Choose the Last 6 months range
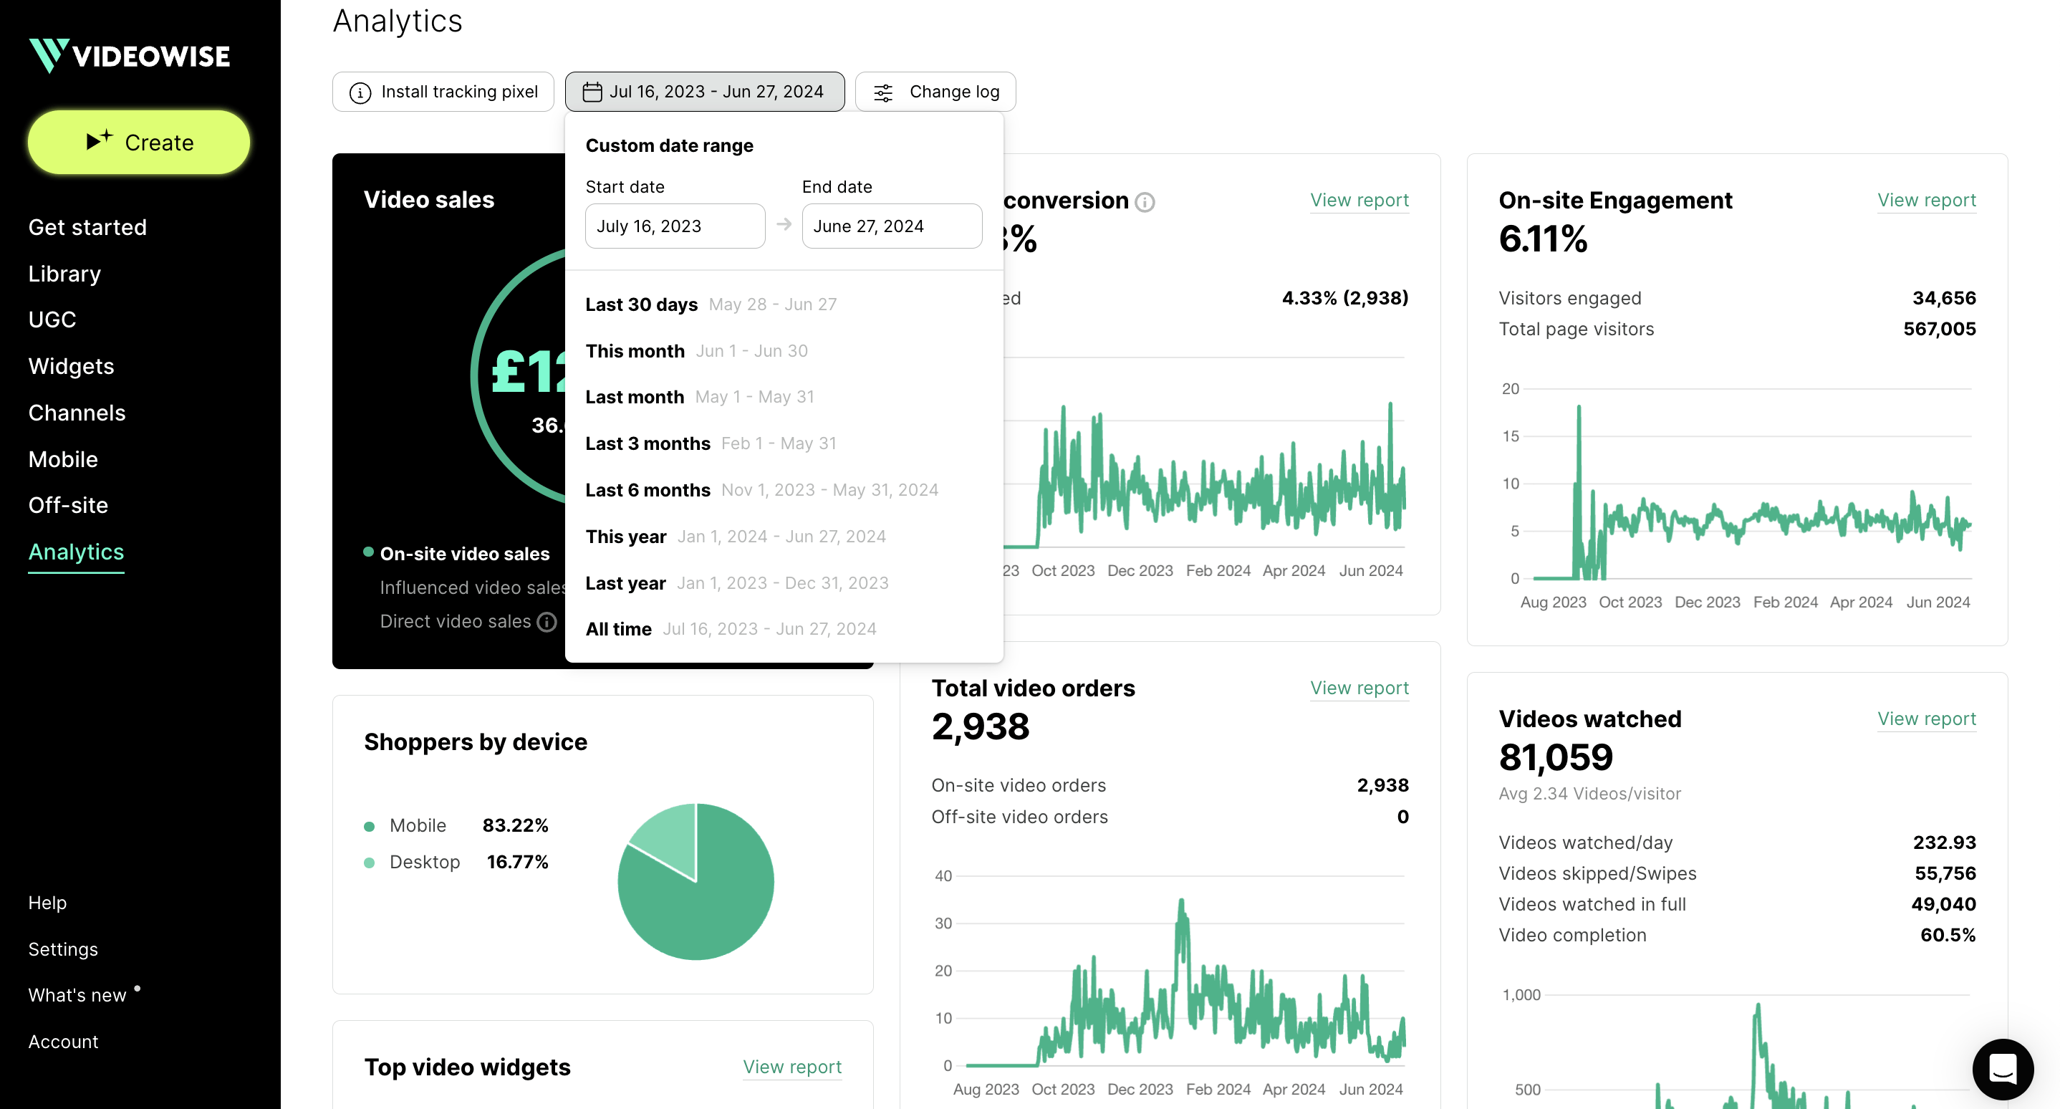 coord(648,490)
